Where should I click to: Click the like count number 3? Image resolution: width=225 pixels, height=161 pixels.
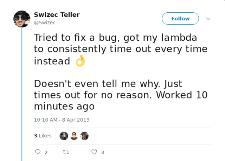click(x=102, y=153)
